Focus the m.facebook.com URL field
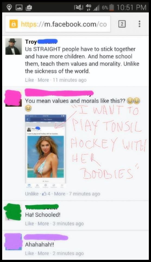The height and width of the screenshot is (262, 151). [58, 24]
